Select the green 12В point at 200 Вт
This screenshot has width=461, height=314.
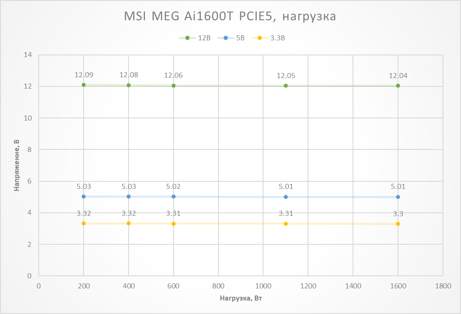point(84,85)
